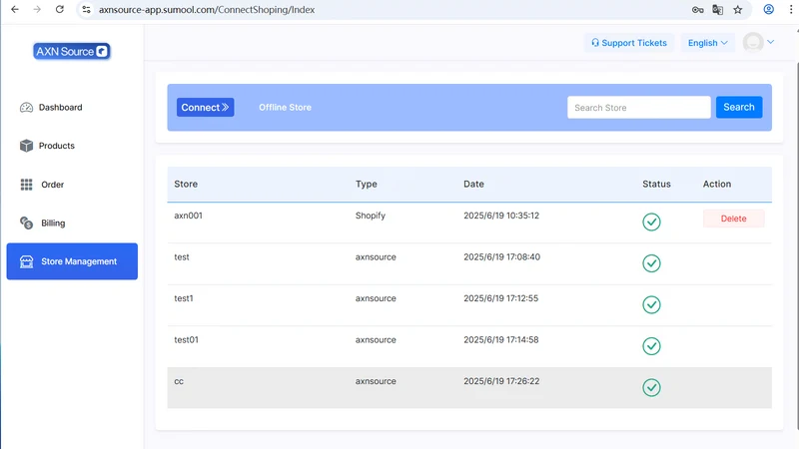Focus the Search Store input field
Screen dimensions: 799x449
[x=639, y=108]
